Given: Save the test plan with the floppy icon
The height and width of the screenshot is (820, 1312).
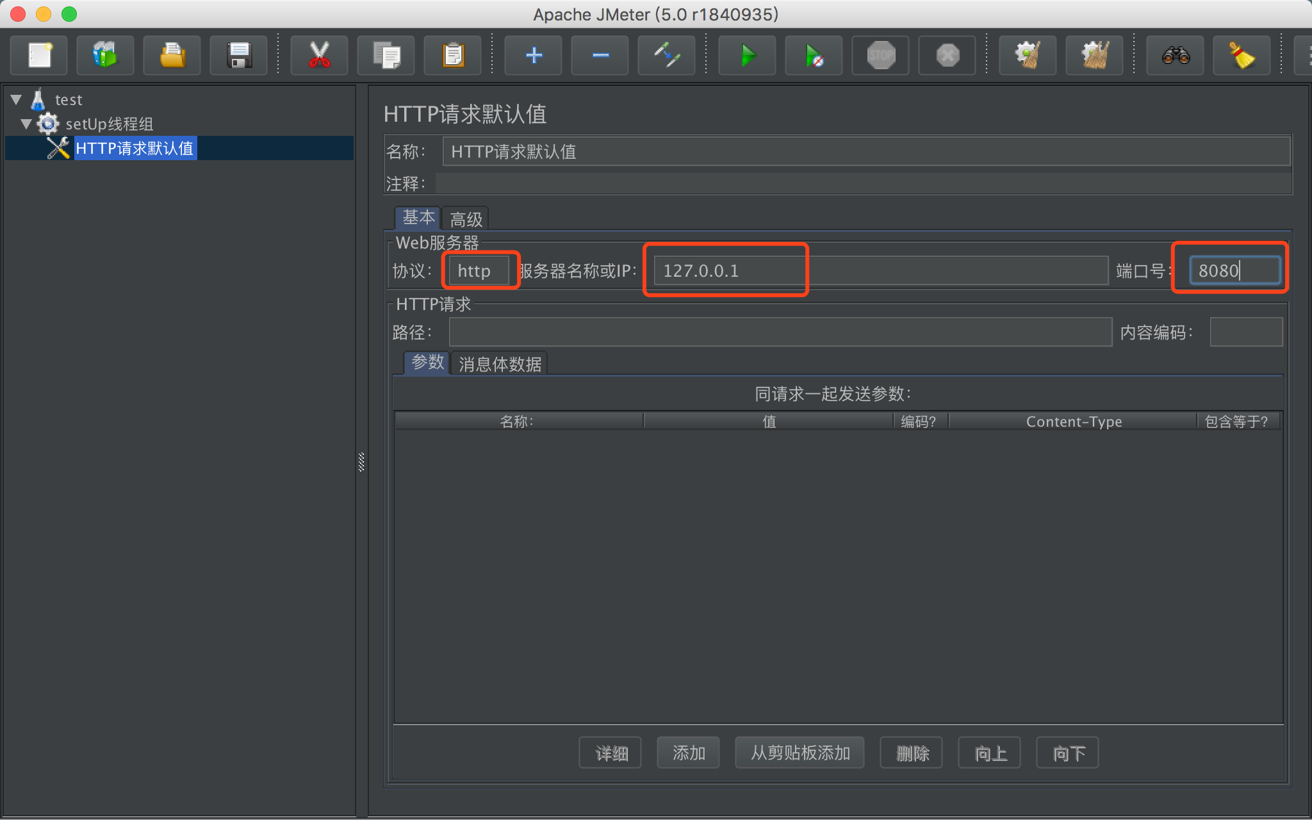Looking at the screenshot, I should (x=239, y=55).
